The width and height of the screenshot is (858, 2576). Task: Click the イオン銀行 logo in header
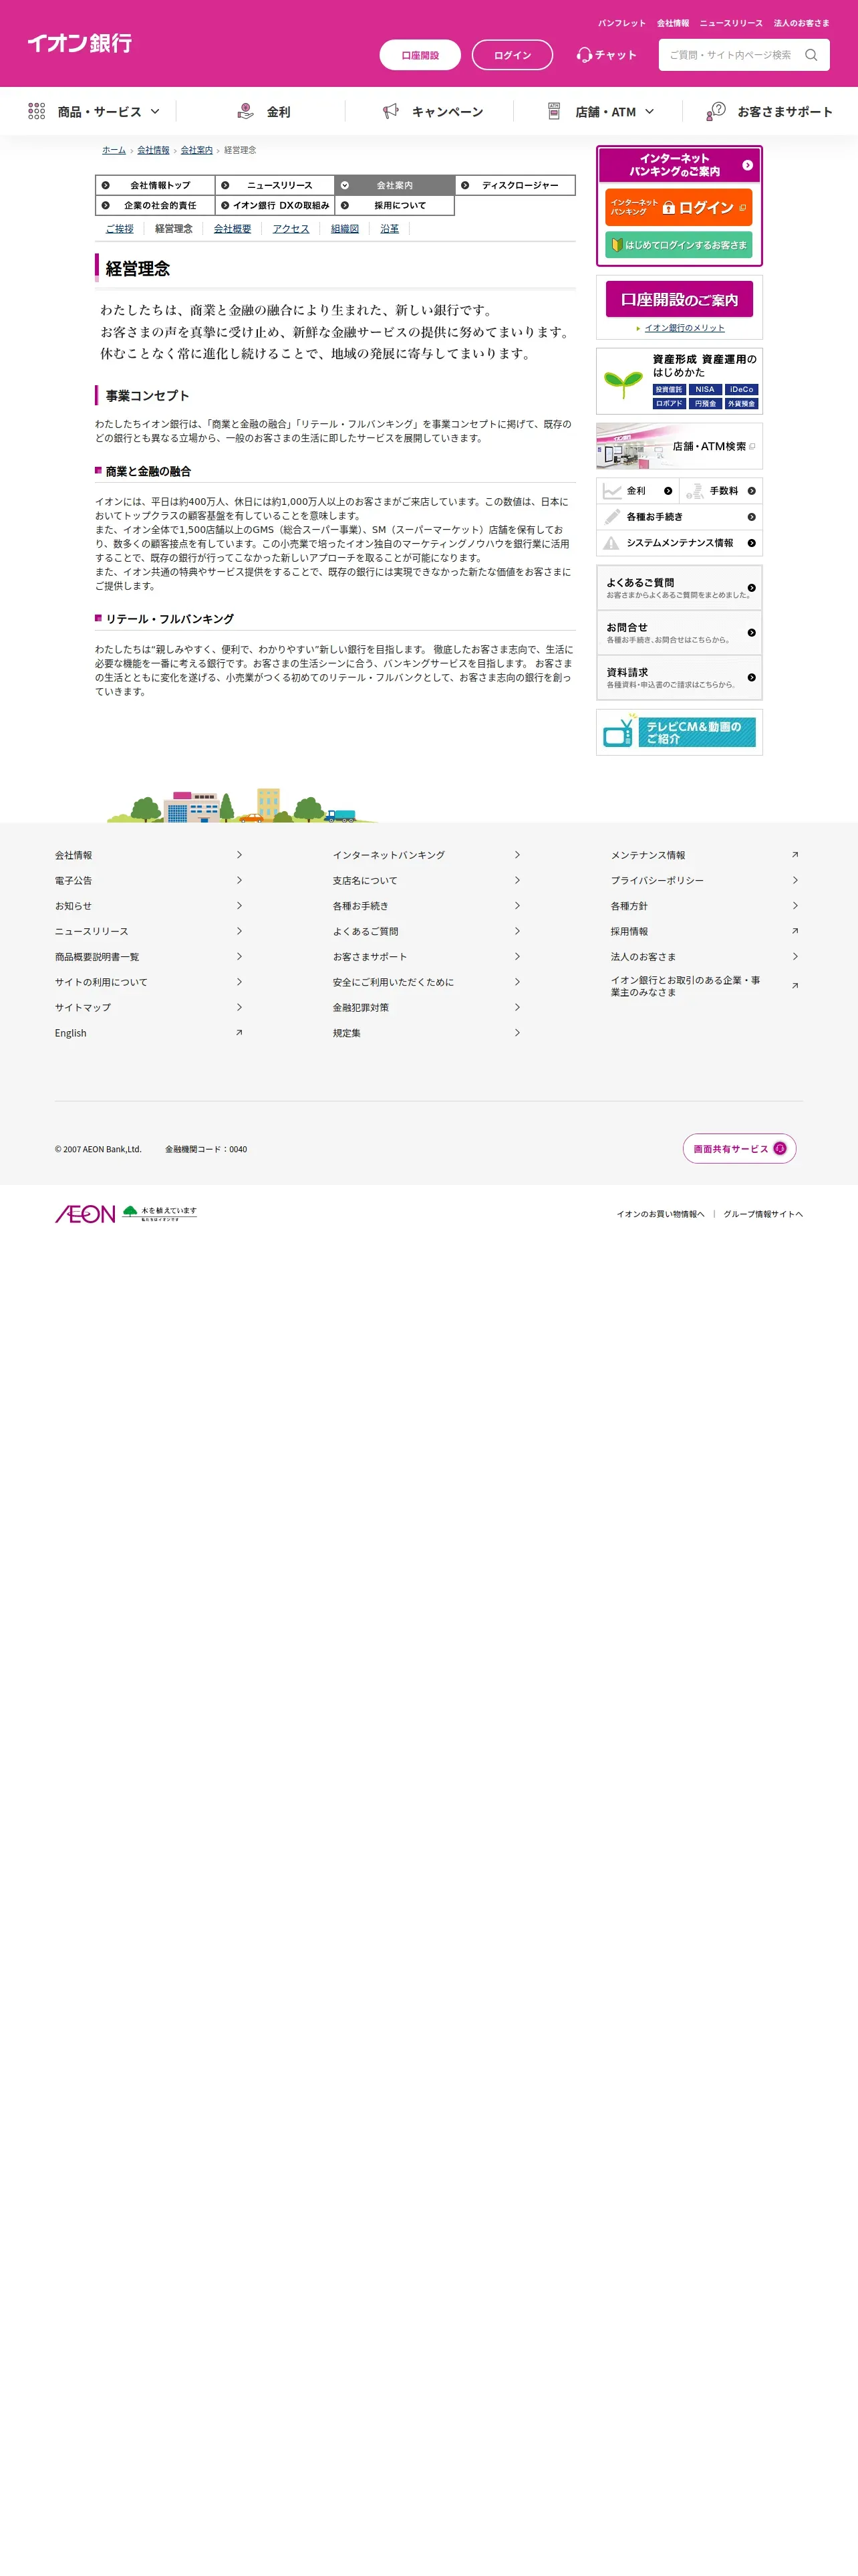(x=80, y=43)
